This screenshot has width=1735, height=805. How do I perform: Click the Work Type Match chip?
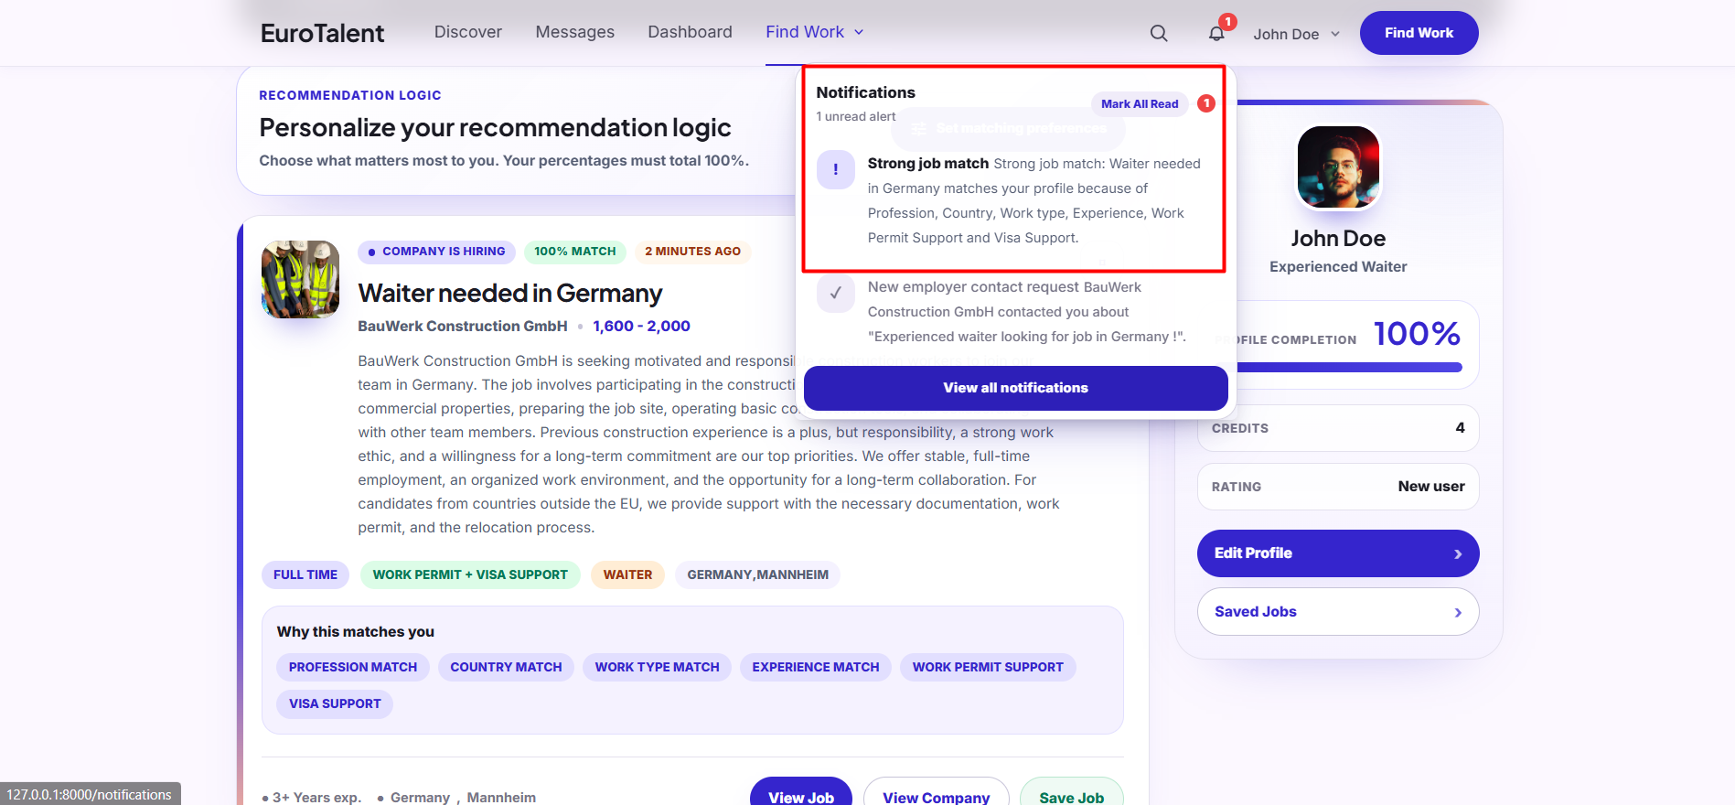click(658, 668)
